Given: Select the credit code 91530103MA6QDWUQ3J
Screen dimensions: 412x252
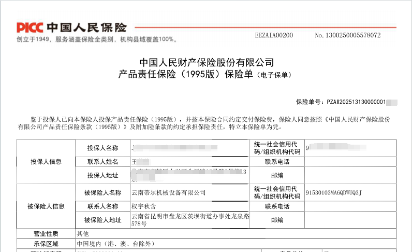Looking at the screenshot, I should pyautogui.click(x=333, y=193).
